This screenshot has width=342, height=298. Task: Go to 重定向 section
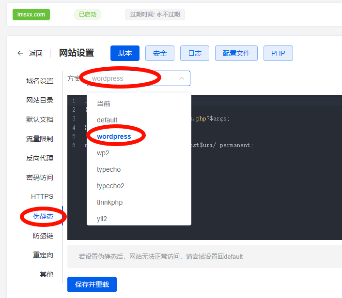pyautogui.click(x=43, y=255)
